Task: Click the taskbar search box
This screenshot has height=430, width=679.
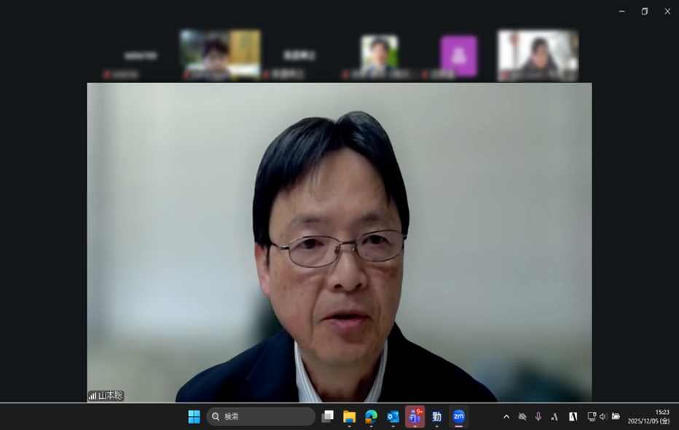Action: tap(261, 417)
